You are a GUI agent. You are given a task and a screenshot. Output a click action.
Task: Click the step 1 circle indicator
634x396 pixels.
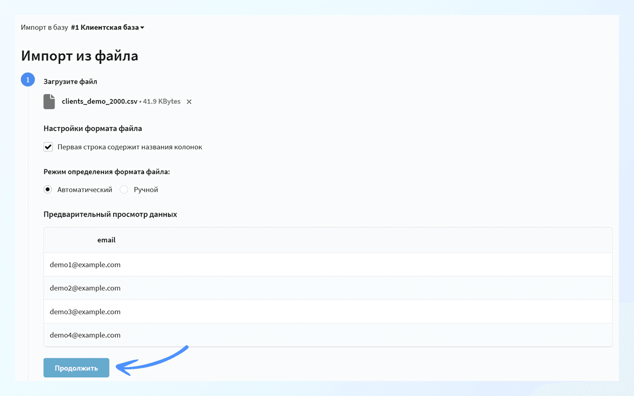click(28, 80)
